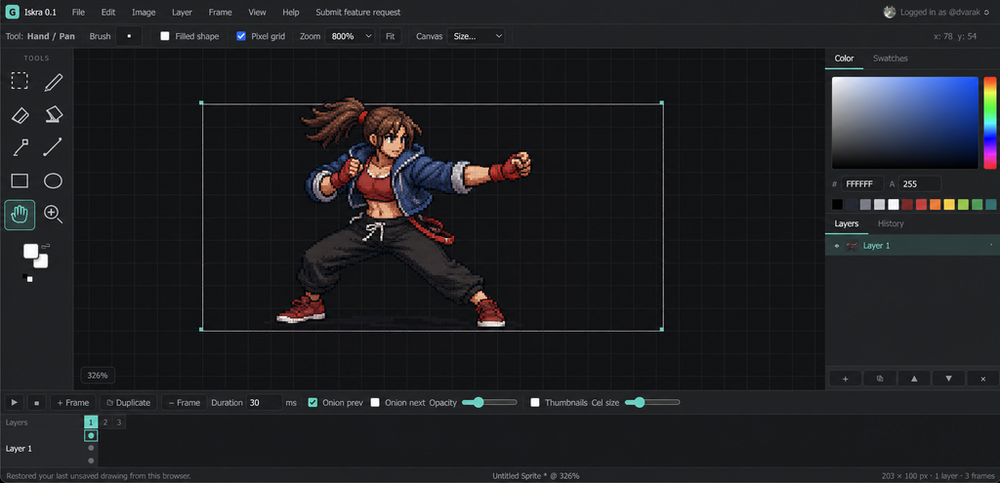Click Submit feature request link

pos(358,12)
